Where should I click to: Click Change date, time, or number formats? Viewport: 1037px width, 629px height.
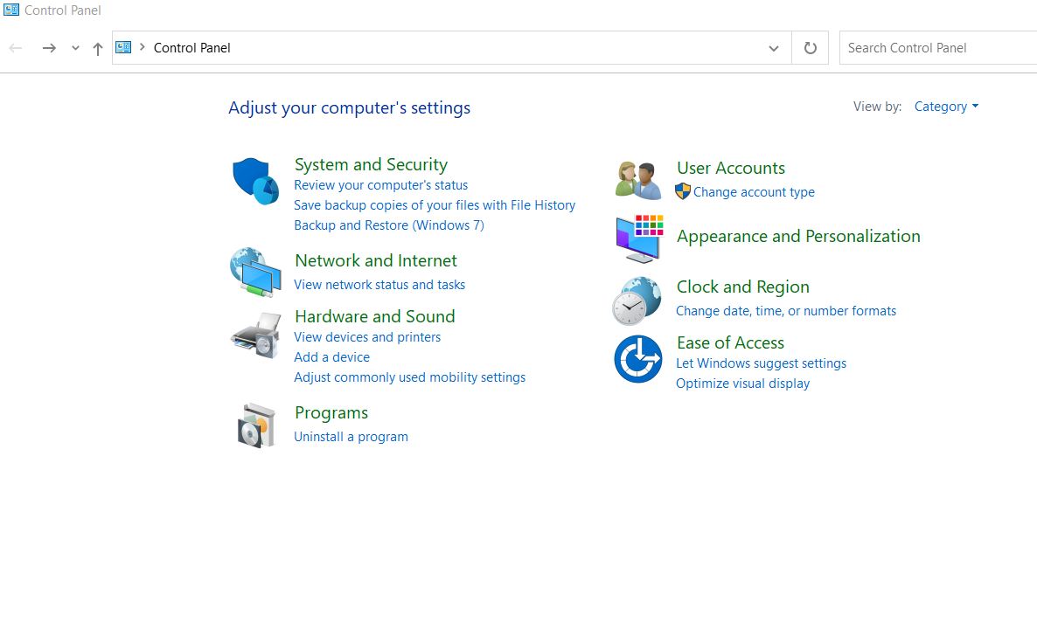coord(786,311)
